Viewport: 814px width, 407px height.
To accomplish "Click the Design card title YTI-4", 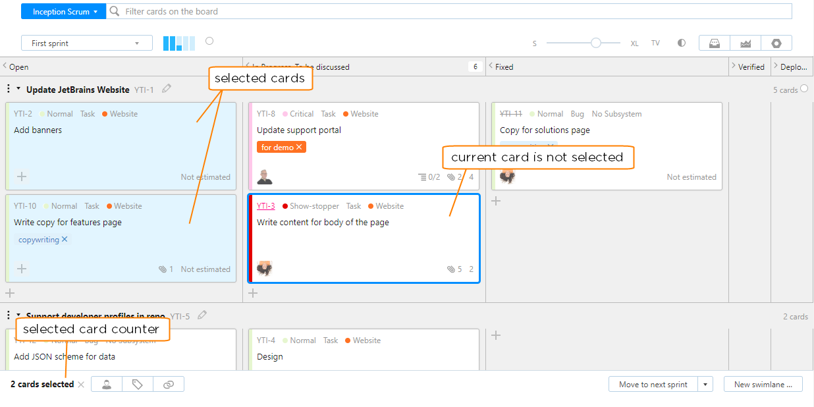I will tap(269, 357).
